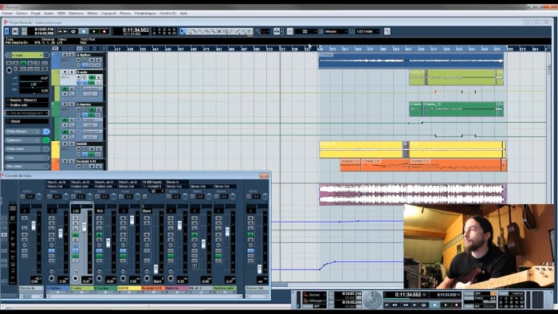The width and height of the screenshot is (558, 314).
Task: Click Go to project start in toolbar
Action: tap(60, 31)
